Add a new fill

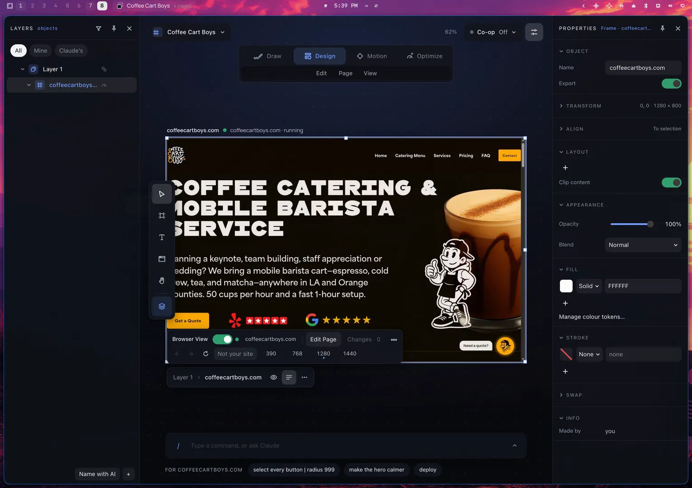[565, 303]
